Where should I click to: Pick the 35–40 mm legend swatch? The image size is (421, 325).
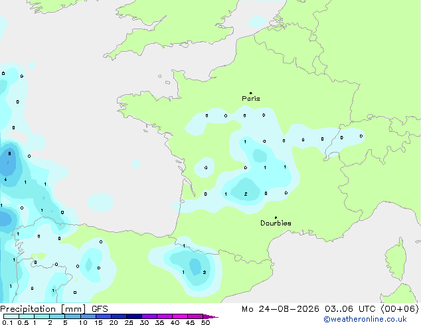click(165, 316)
